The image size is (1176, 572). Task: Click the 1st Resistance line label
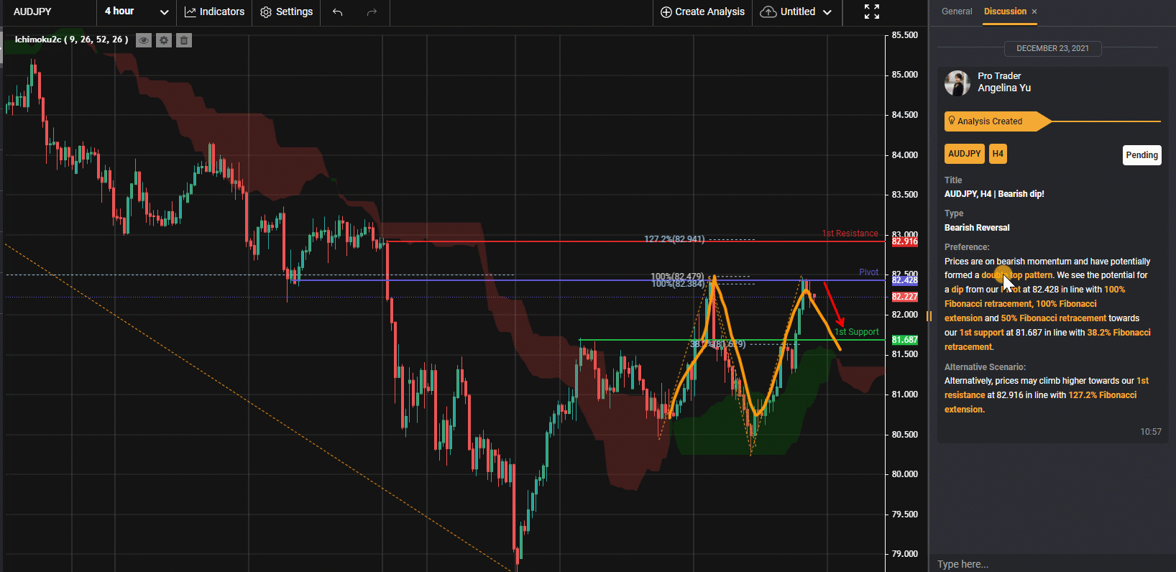(x=850, y=234)
